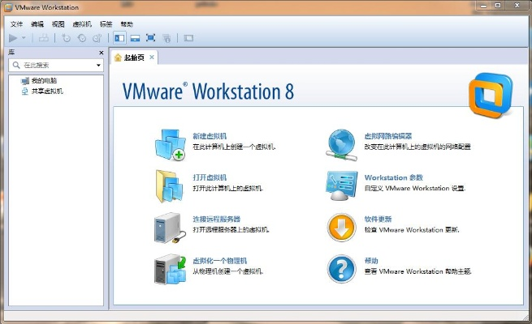Screen dimensions: 532x324
Task: Click the 虚拟网络编辑器 globe icon
Action: click(341, 145)
